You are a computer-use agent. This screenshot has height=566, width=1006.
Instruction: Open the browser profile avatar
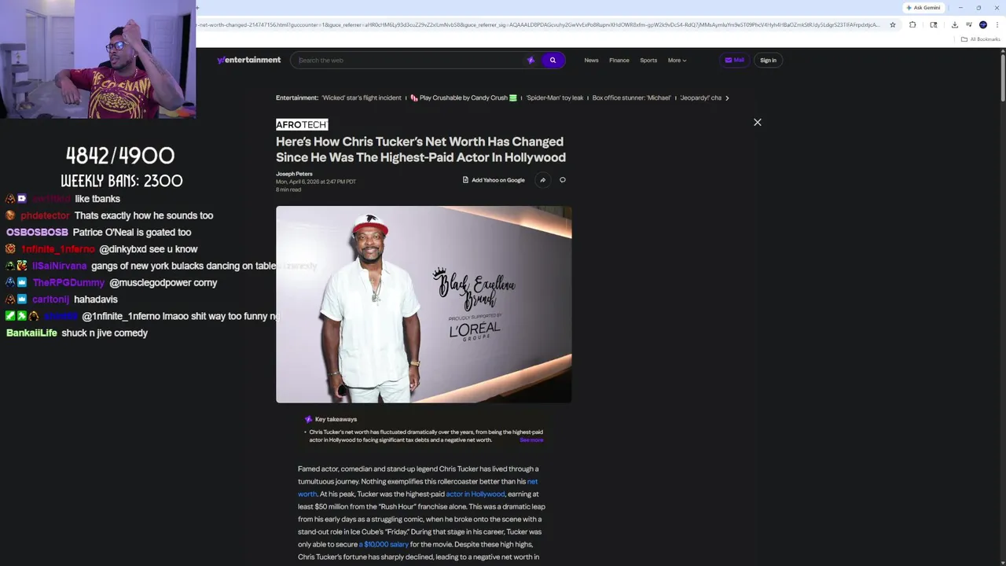983,24
